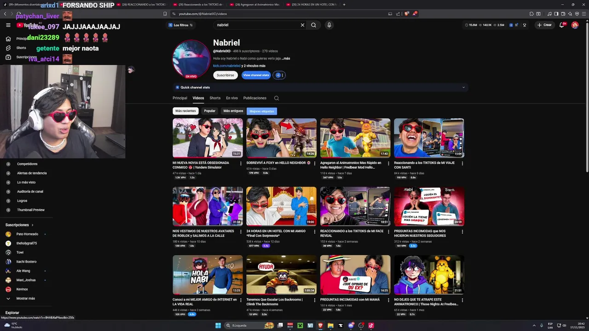Image resolution: width=589 pixels, height=331 pixels.
Task: Open vidIQ channel options dropdown button
Action: point(279,75)
